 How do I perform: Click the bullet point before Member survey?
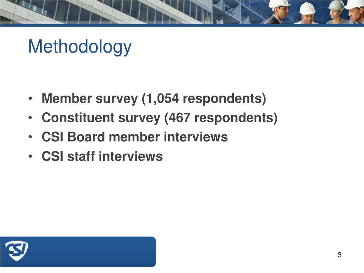click(30, 98)
